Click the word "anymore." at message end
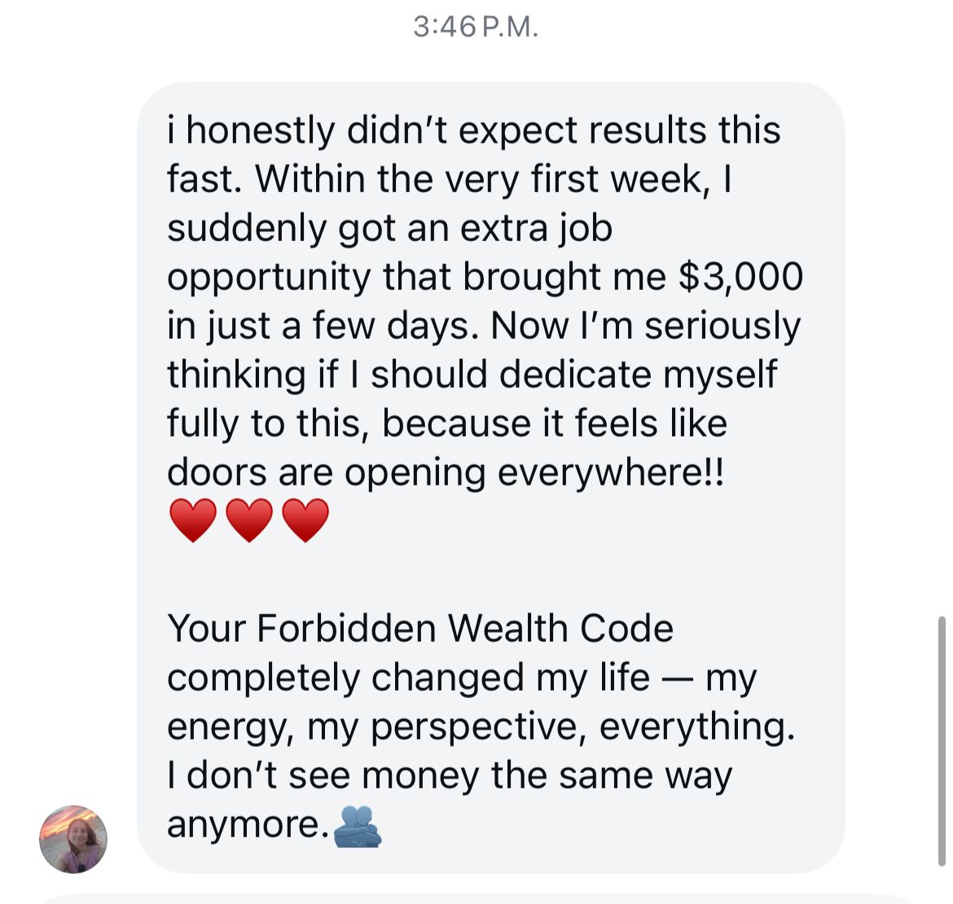 (247, 824)
